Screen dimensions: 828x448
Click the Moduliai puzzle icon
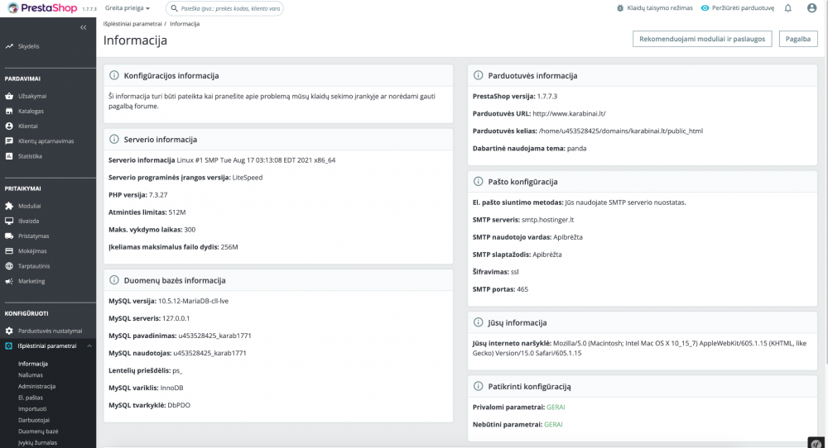tap(9, 206)
